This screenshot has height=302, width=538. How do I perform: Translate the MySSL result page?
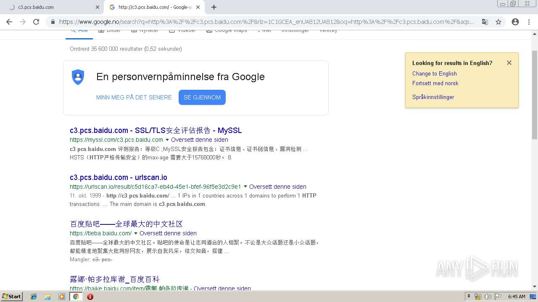click(200, 140)
